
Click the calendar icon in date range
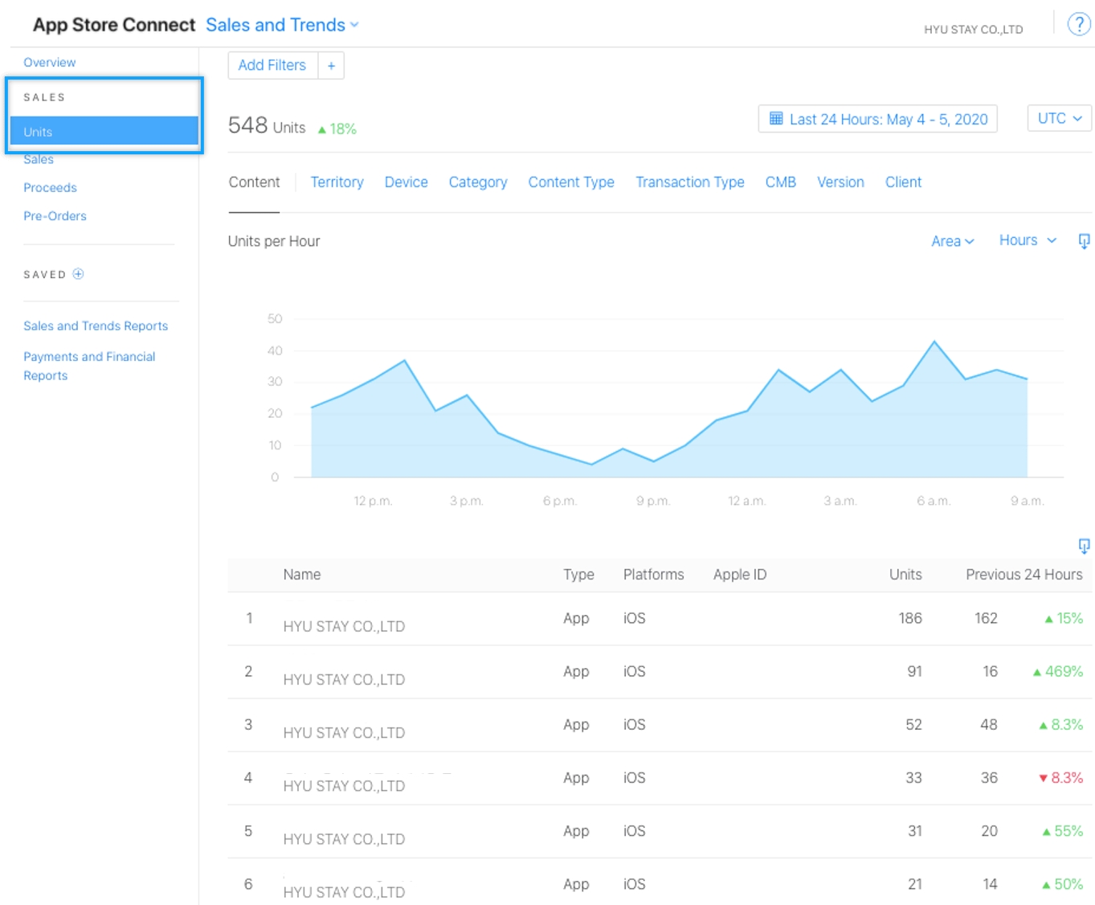click(776, 119)
